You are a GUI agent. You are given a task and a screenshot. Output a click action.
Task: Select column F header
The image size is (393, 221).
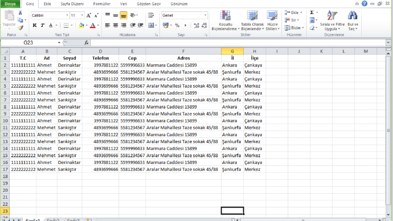[183, 51]
